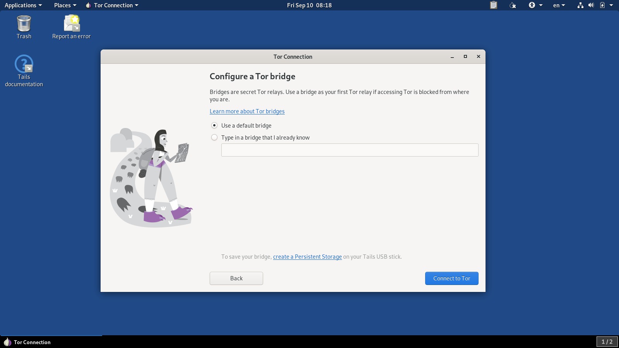Open the Report an error desktop icon
The height and width of the screenshot is (348, 619).
click(72, 27)
